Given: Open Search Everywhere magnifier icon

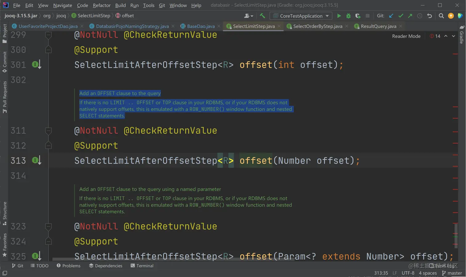Looking at the screenshot, I should click(441, 16).
